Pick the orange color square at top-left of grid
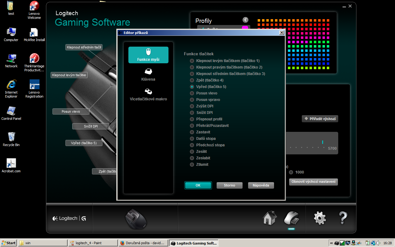 coord(259,20)
